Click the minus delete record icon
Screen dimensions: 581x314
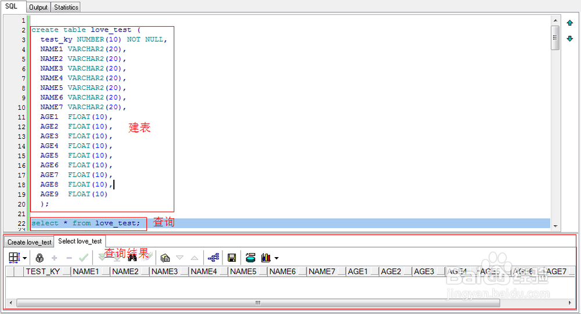click(x=69, y=258)
